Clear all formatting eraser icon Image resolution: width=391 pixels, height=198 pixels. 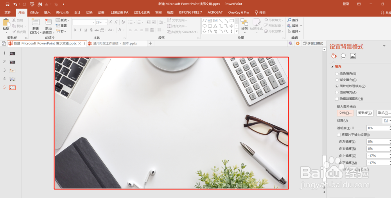click(123, 22)
